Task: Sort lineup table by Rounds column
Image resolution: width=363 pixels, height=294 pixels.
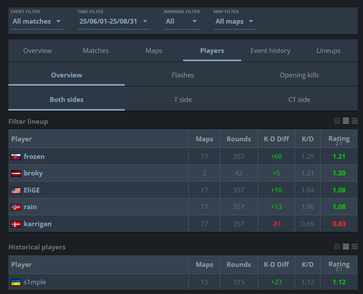Action: (x=239, y=139)
